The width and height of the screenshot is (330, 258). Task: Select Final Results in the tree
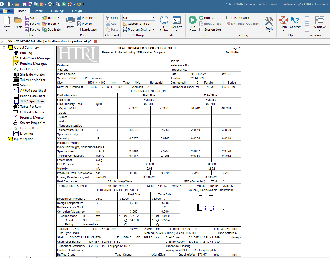coord(29,69)
